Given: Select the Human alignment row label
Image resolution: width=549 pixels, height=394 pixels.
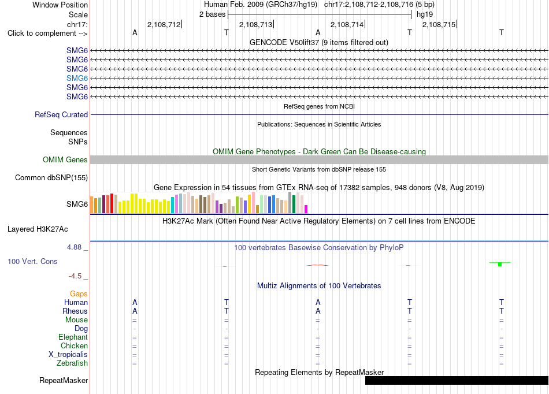Looking at the screenshot, I should pos(76,302).
